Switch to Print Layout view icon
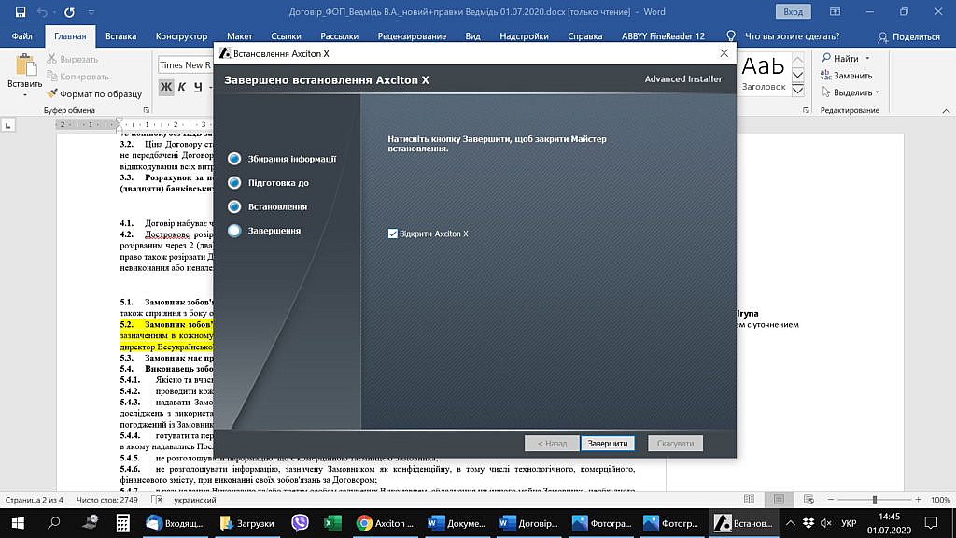Image resolution: width=956 pixels, height=538 pixels. 779,499
